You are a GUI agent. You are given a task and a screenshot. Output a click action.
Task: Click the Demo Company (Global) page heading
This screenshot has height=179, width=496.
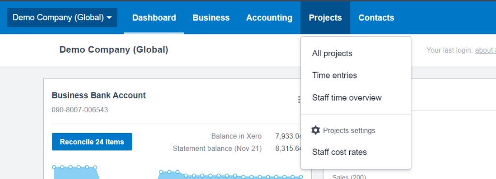click(x=114, y=49)
